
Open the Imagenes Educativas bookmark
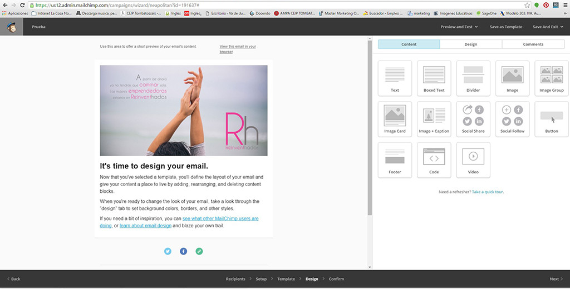pyautogui.click(x=453, y=13)
